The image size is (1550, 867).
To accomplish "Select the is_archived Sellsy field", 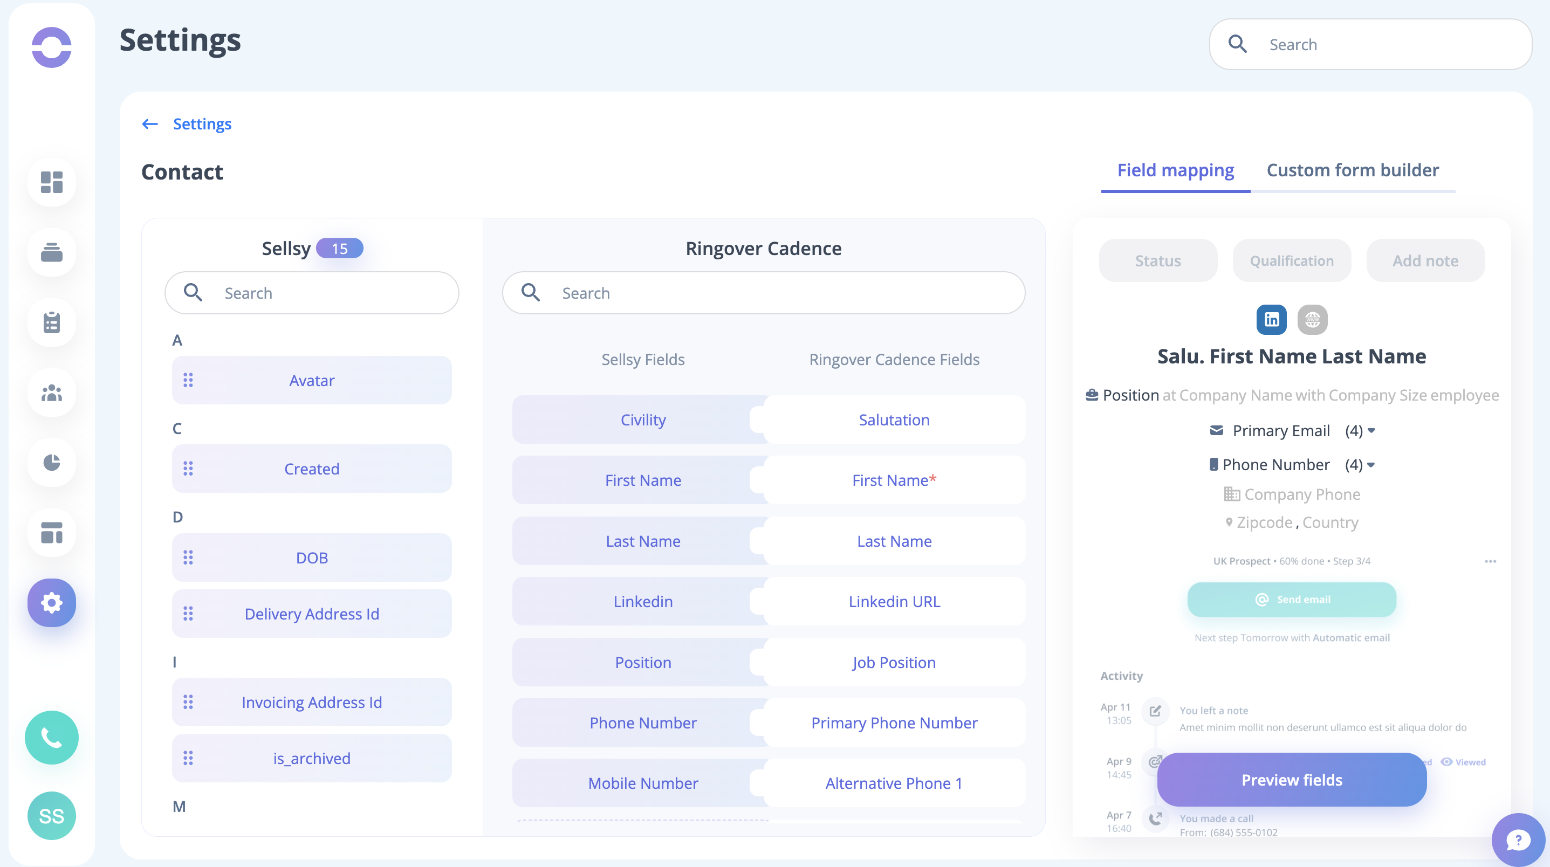I will 312,758.
